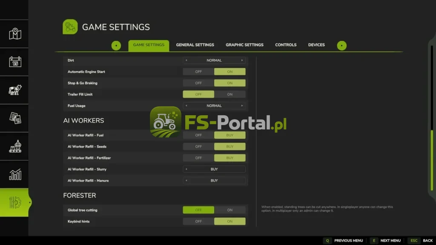436x245 pixels.
Task: Click Next Menu button
Action: (x=385, y=241)
